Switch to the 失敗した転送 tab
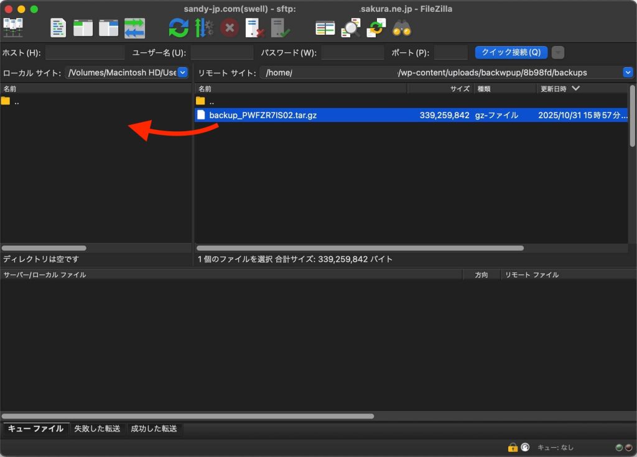 pos(97,429)
